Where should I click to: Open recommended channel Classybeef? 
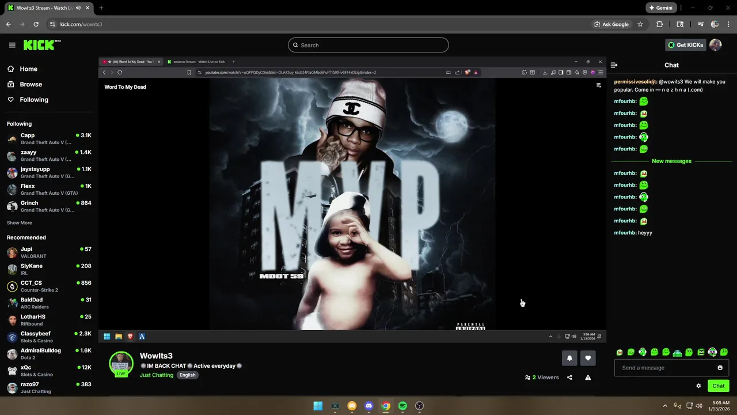click(x=49, y=337)
